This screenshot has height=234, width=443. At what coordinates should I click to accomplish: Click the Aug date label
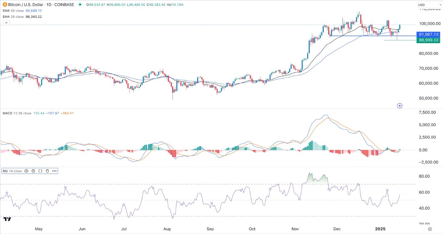[x=167, y=229]
